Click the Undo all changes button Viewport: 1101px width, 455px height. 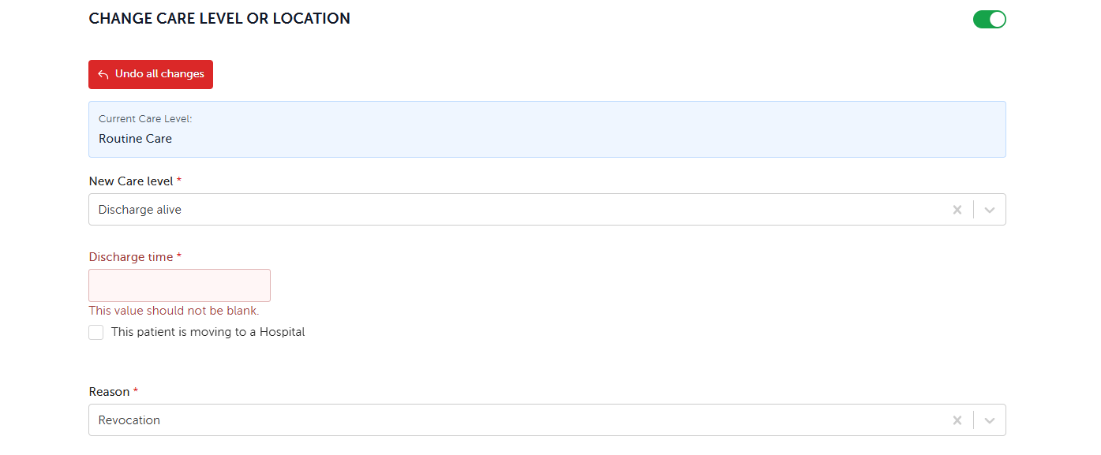click(151, 74)
